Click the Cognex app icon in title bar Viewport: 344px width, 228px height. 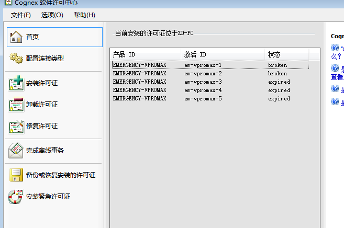(8, 3)
